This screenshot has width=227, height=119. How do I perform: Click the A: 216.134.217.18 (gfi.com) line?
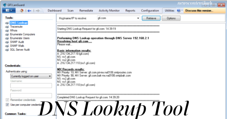pyautogui.click(x=73, y=54)
